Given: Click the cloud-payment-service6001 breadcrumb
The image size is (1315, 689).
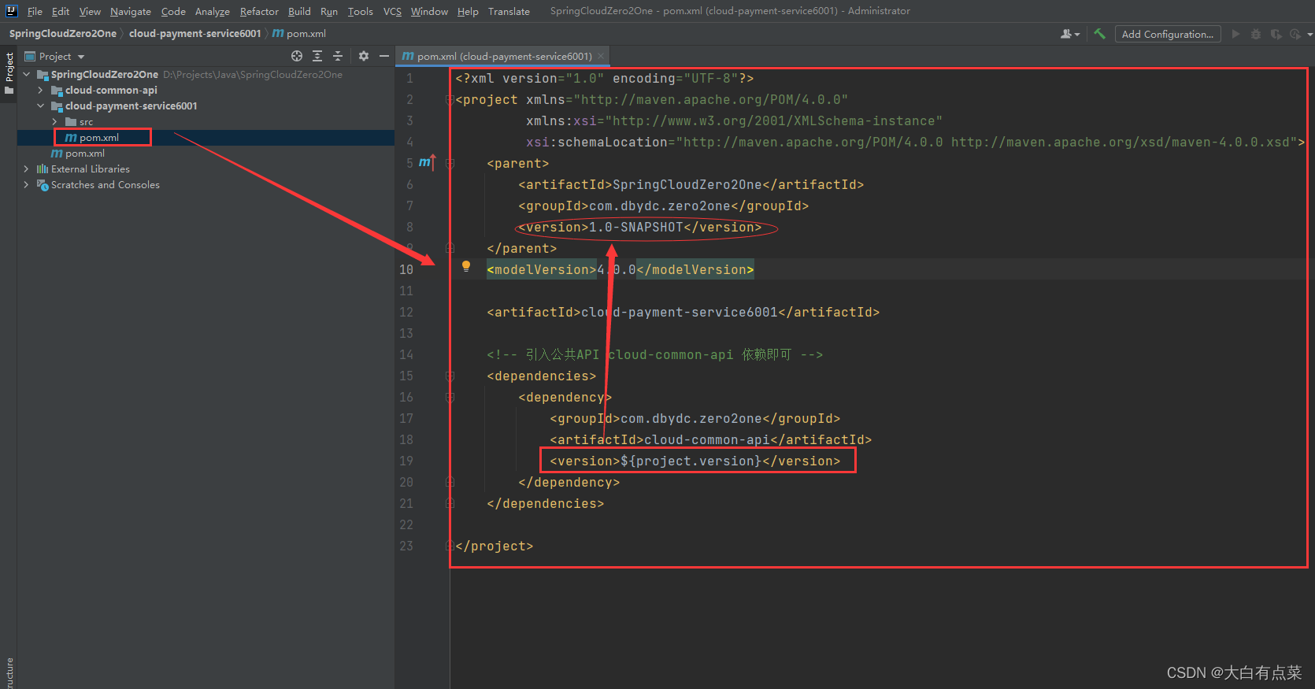Looking at the screenshot, I should 194,33.
